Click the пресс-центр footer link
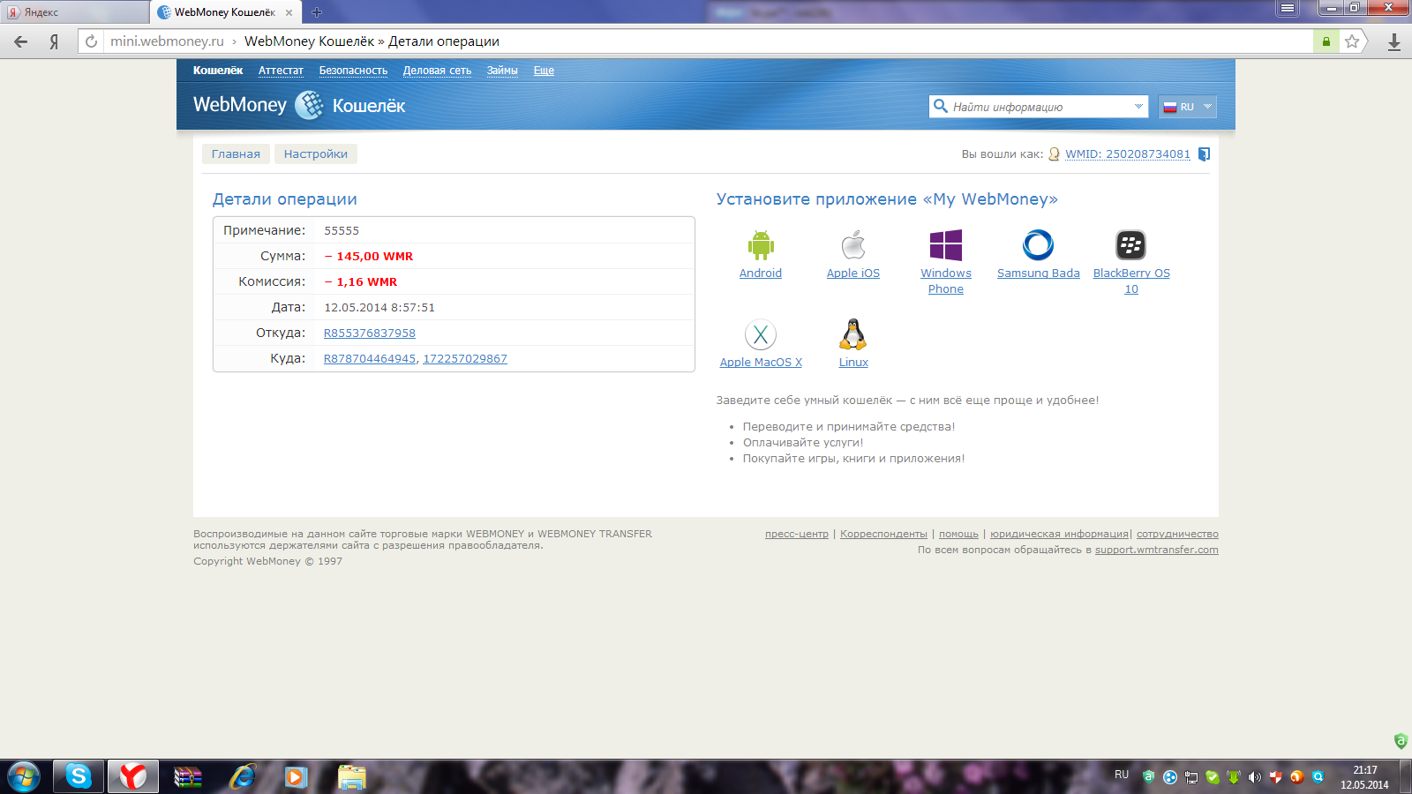This screenshot has width=1412, height=794. (797, 534)
